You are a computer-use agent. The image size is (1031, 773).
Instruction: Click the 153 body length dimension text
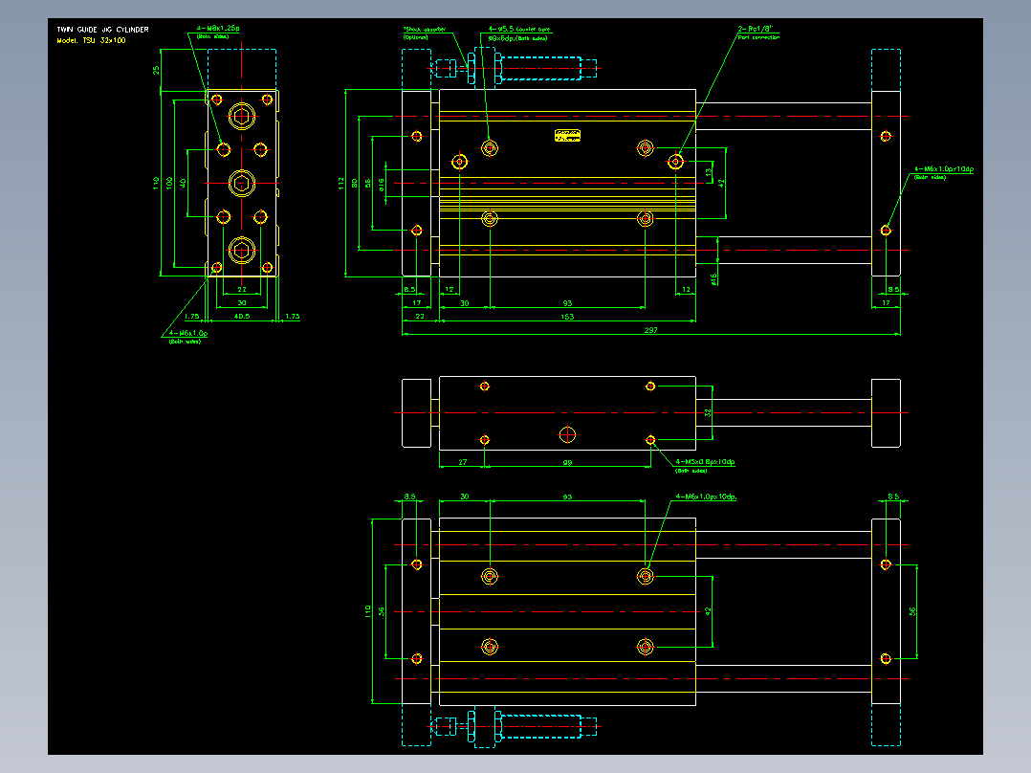coord(567,317)
